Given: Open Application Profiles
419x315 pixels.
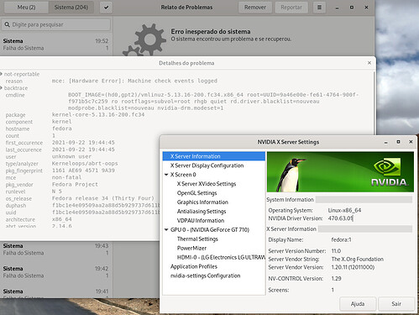Looking at the screenshot, I should (x=194, y=266).
